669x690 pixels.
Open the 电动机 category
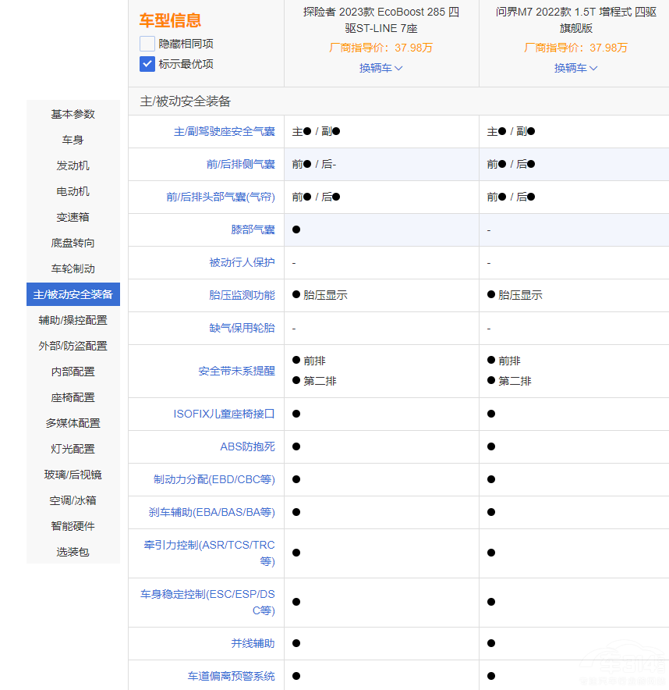tap(73, 191)
